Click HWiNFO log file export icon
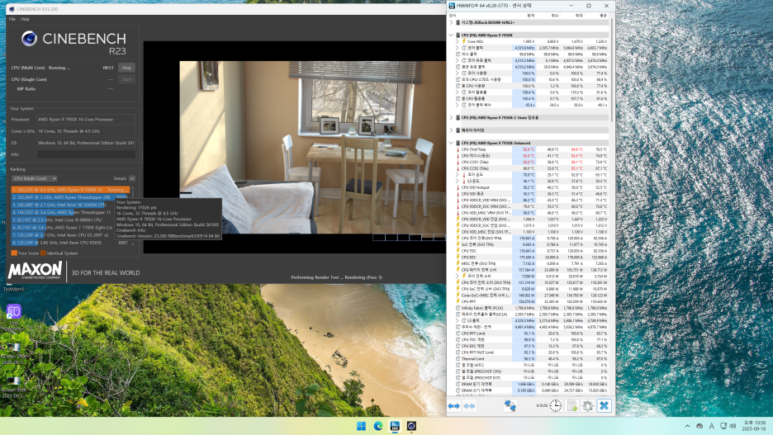773x435 pixels. (571, 405)
